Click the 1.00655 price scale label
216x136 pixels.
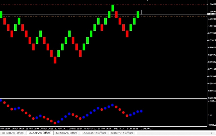pyautogui.click(x=212, y=4)
